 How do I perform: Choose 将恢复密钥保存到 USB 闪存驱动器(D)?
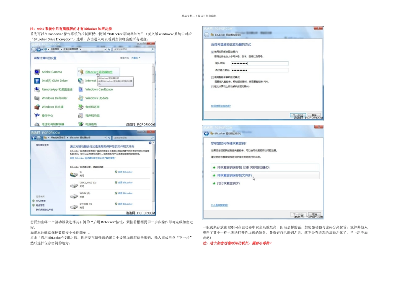tap(265, 167)
